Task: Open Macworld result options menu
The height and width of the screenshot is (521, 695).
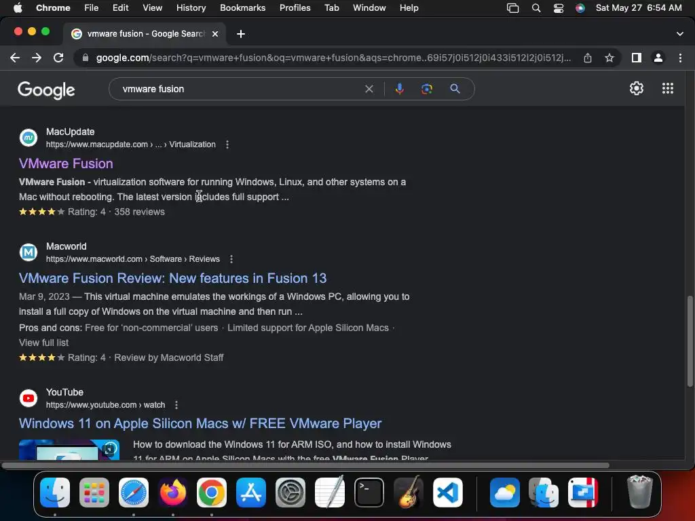Action: pyautogui.click(x=231, y=259)
